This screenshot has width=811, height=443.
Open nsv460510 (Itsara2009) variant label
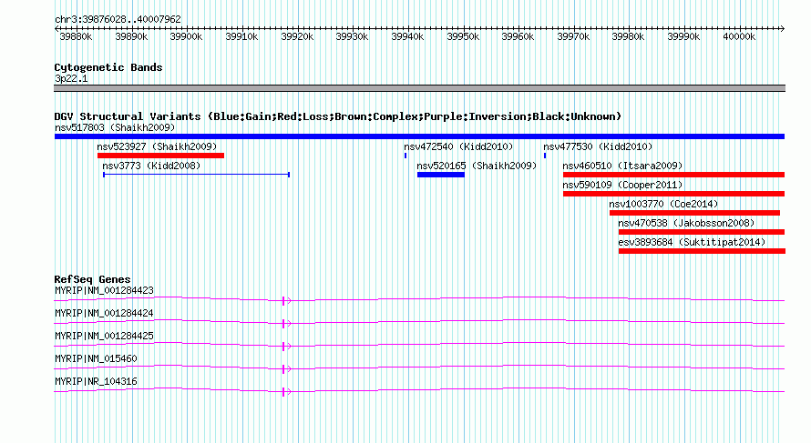(622, 166)
